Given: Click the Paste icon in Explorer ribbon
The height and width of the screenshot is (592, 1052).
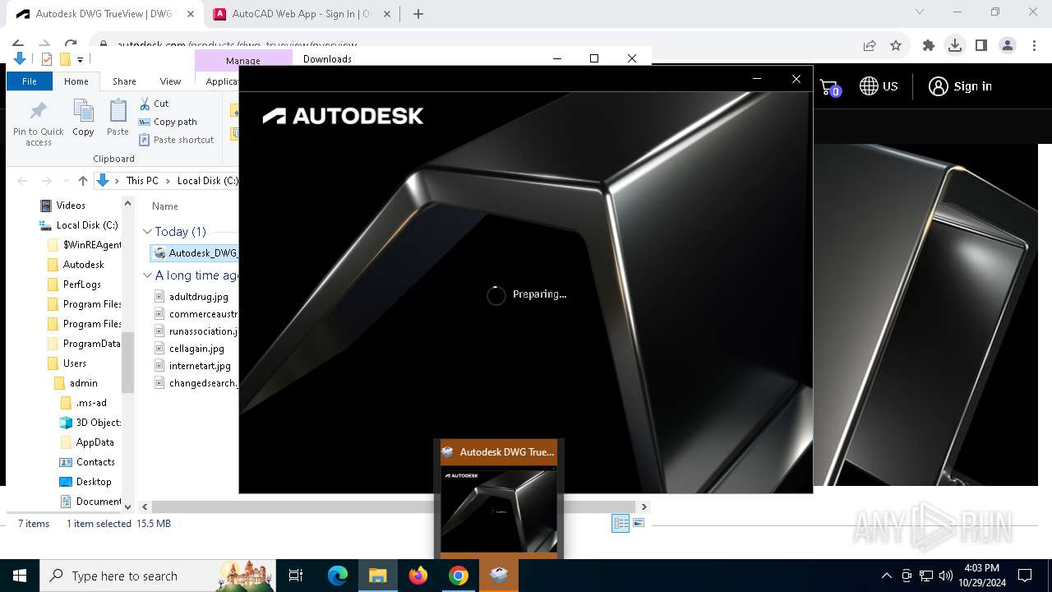Looking at the screenshot, I should [118, 118].
